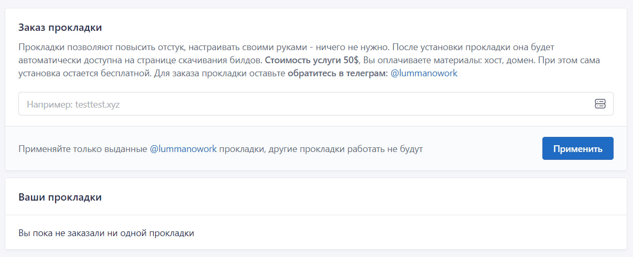The height and width of the screenshot is (257, 633).
Task: Click the bold "обратитесь в телеграм:" text
Action: pyautogui.click(x=337, y=74)
